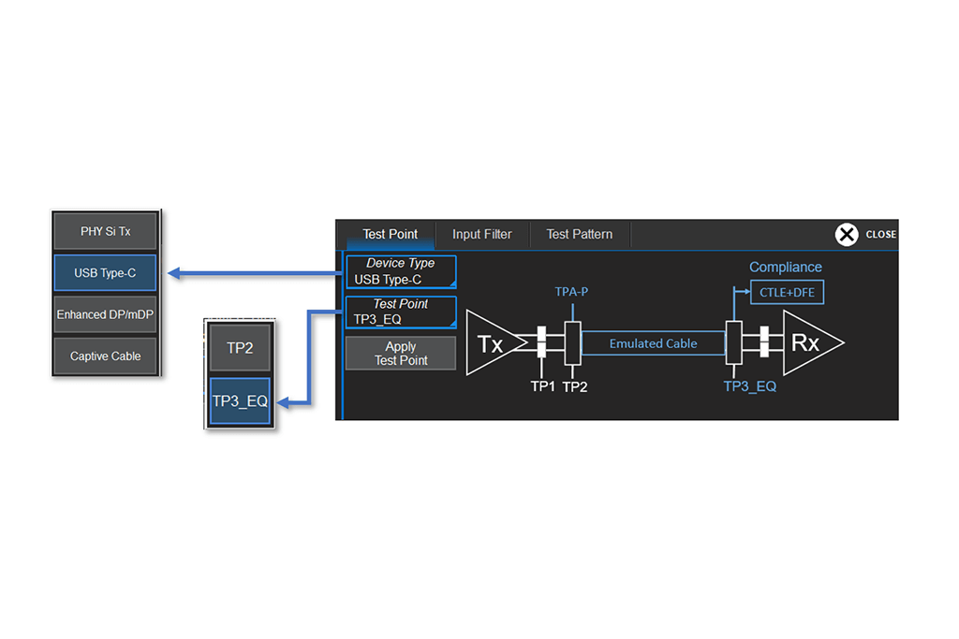The height and width of the screenshot is (639, 959).
Task: Click the TPA-P label in diagram
Action: pos(571,292)
